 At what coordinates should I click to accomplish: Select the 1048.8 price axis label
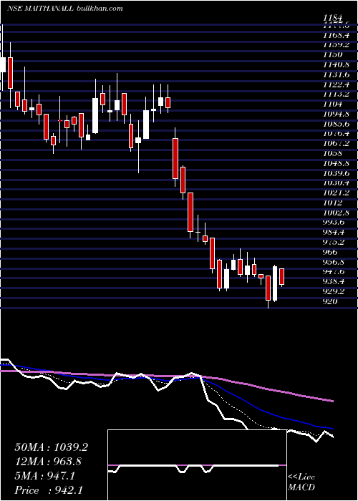(x=336, y=163)
